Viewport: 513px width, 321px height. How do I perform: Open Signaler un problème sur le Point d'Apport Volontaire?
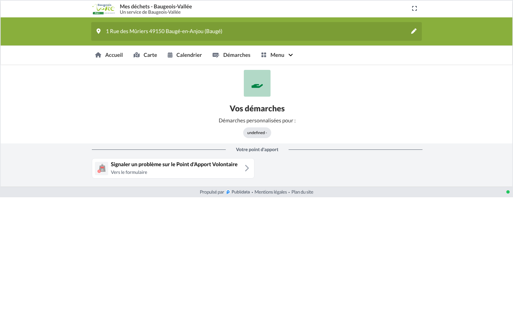point(173,168)
